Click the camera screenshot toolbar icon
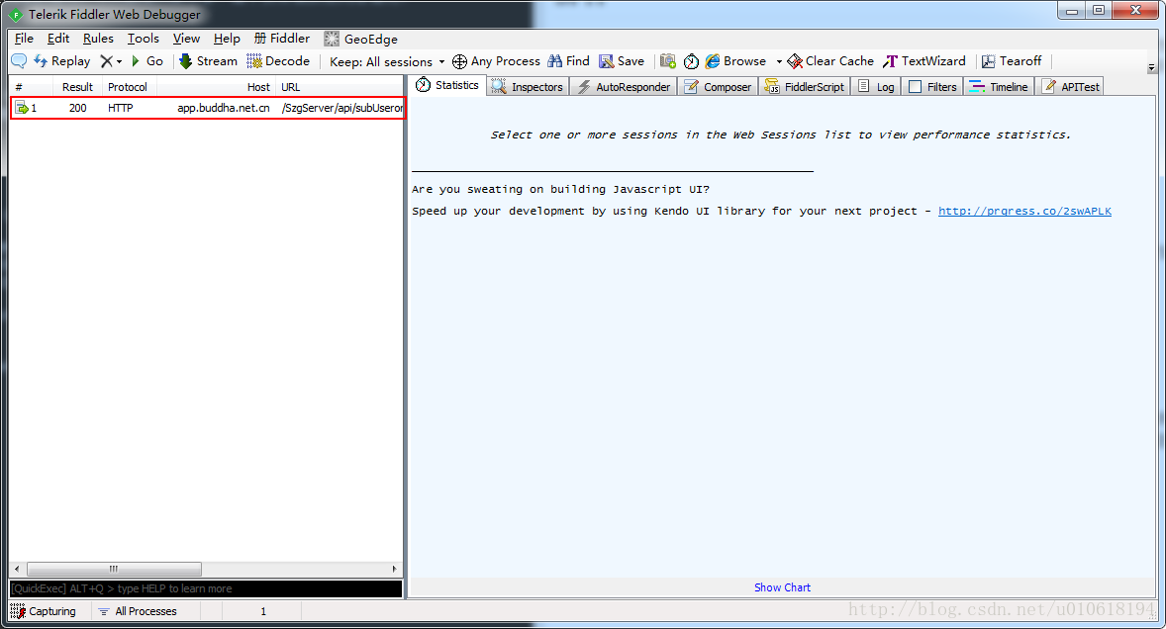The height and width of the screenshot is (629, 1166). [x=668, y=61]
